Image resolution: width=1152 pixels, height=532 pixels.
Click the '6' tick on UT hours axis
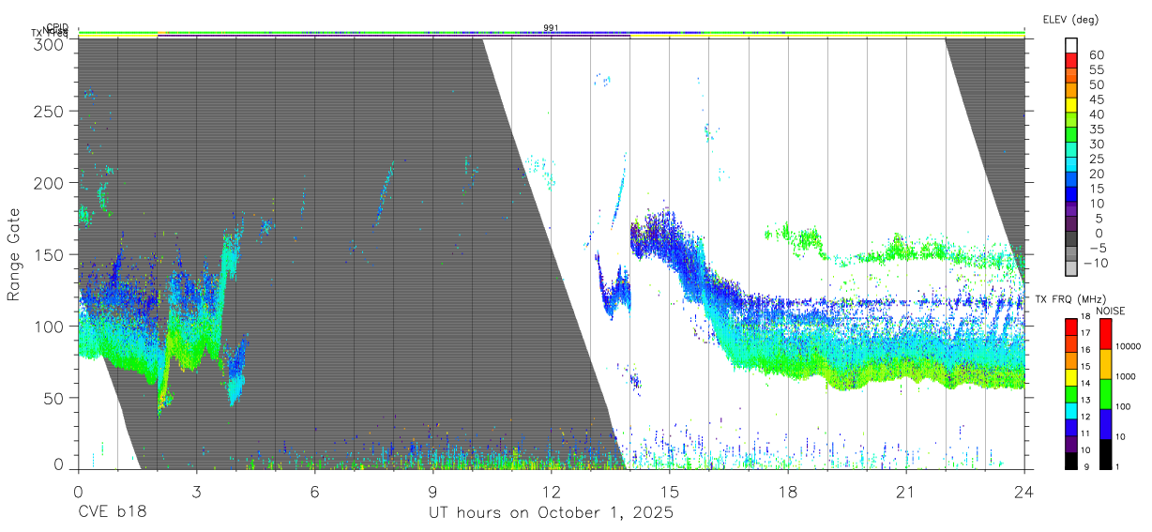point(314,492)
